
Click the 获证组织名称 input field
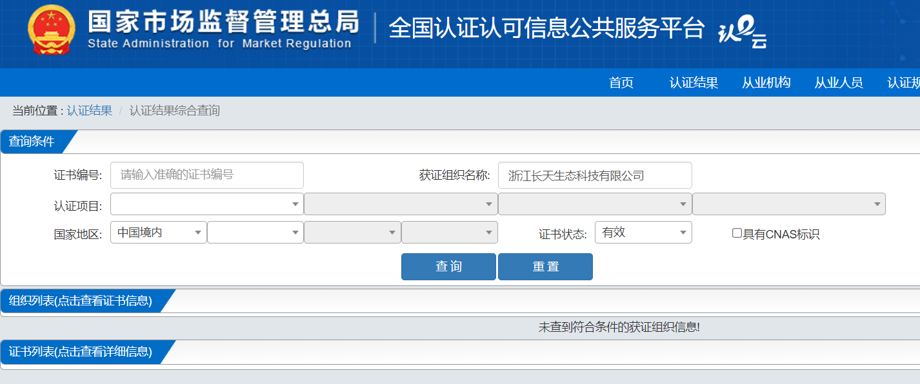pyautogui.click(x=595, y=175)
